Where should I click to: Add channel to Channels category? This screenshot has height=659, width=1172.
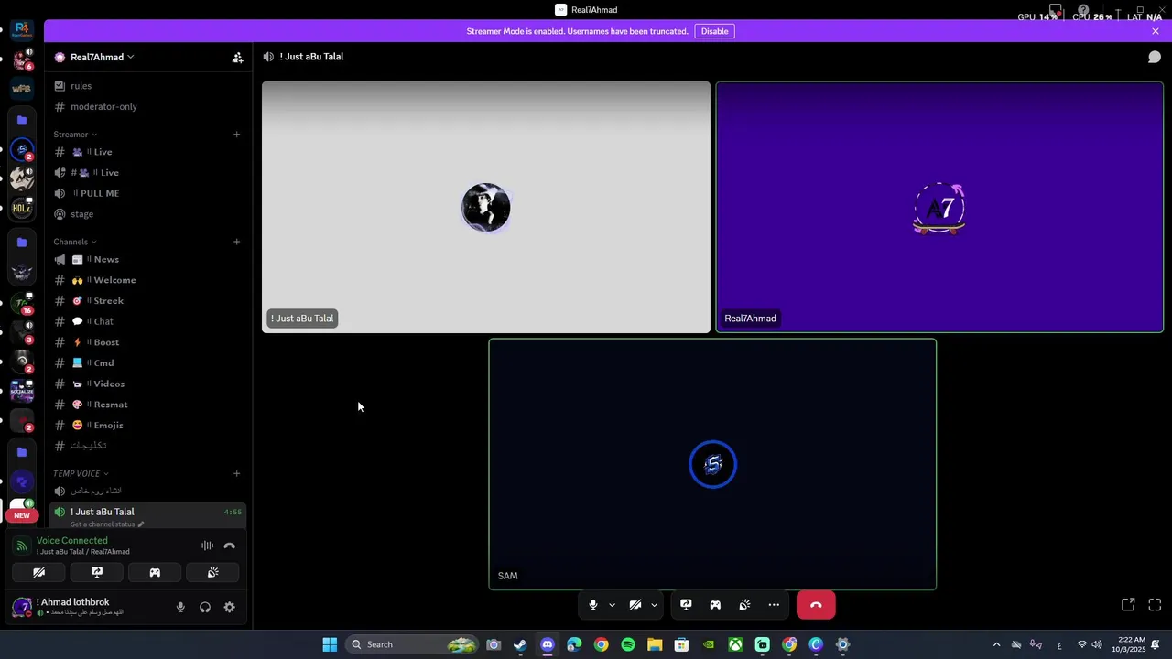pos(236,242)
